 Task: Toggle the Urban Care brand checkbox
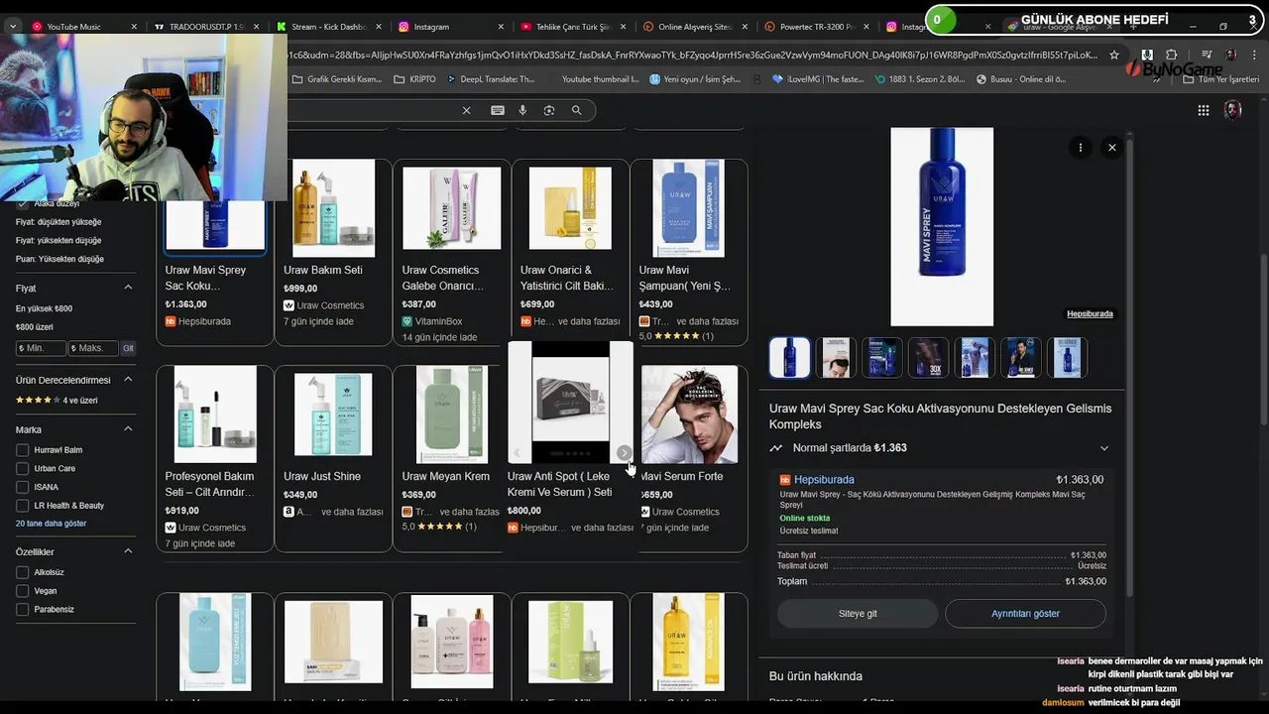pos(23,469)
